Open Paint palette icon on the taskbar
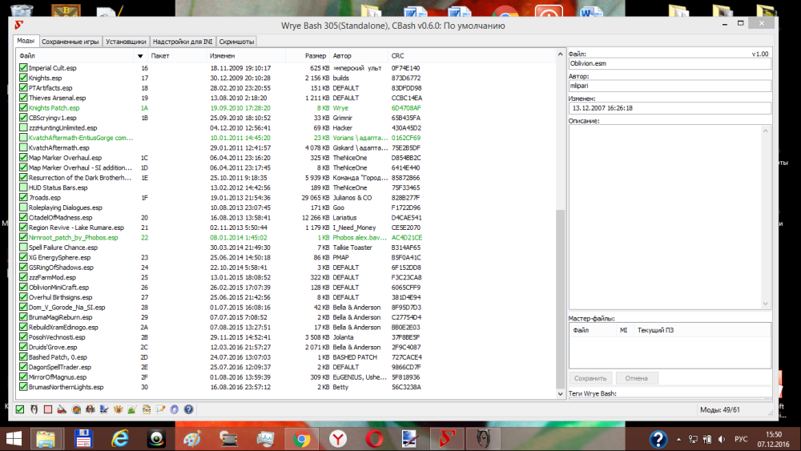Screen dimensions: 801x451 192,439
